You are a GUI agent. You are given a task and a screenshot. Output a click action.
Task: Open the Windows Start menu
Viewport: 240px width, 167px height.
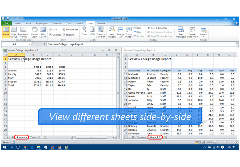pyautogui.click(x=5, y=147)
